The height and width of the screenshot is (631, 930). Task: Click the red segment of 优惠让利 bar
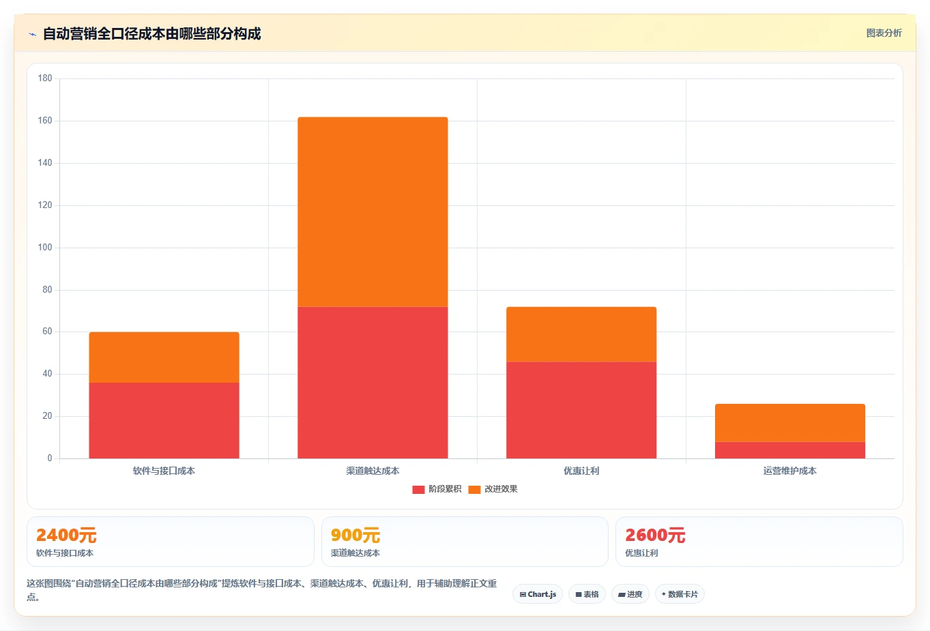pos(581,410)
